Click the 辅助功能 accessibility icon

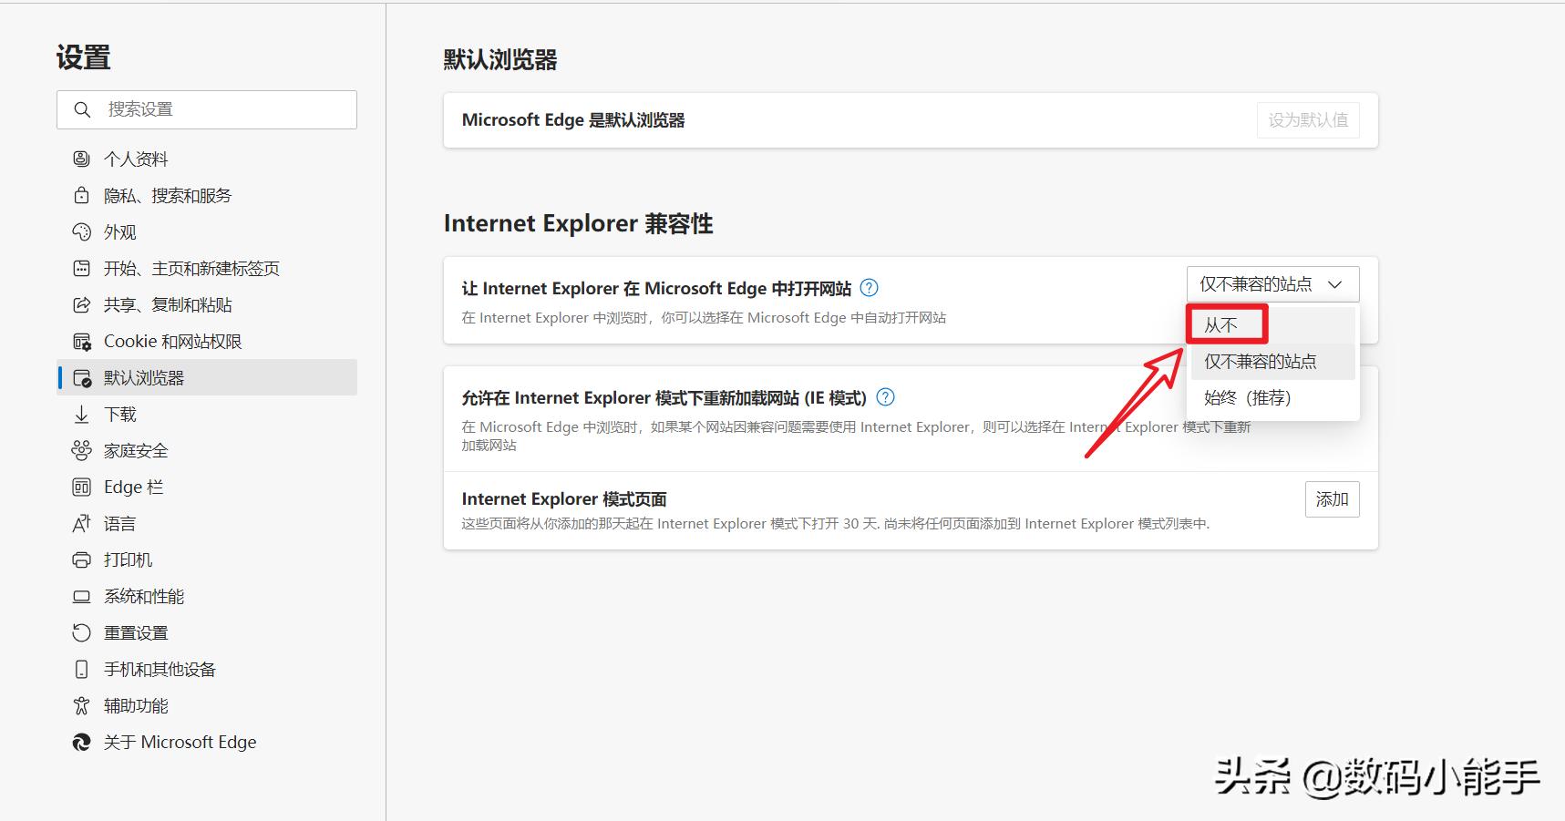point(82,705)
